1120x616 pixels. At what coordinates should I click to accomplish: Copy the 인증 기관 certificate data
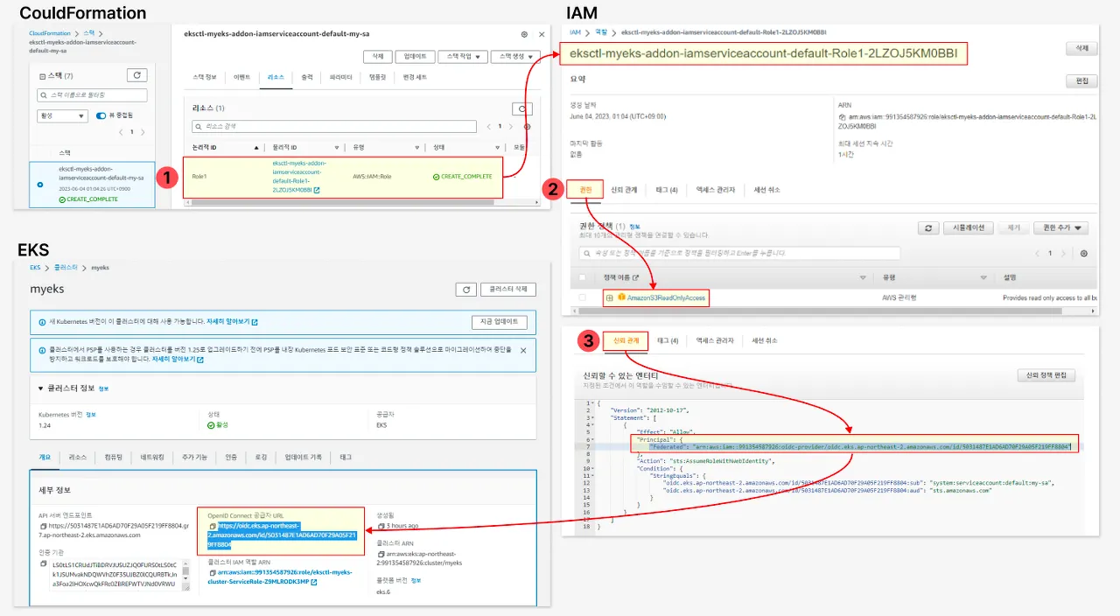(x=43, y=564)
